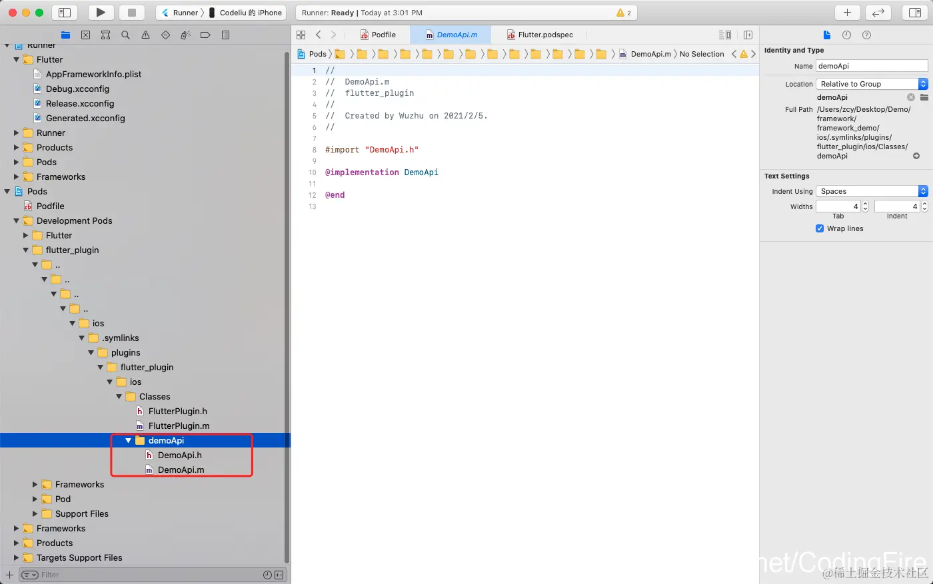Open the Report navigator
Viewport: 933px width, 584px height.
[x=225, y=35]
